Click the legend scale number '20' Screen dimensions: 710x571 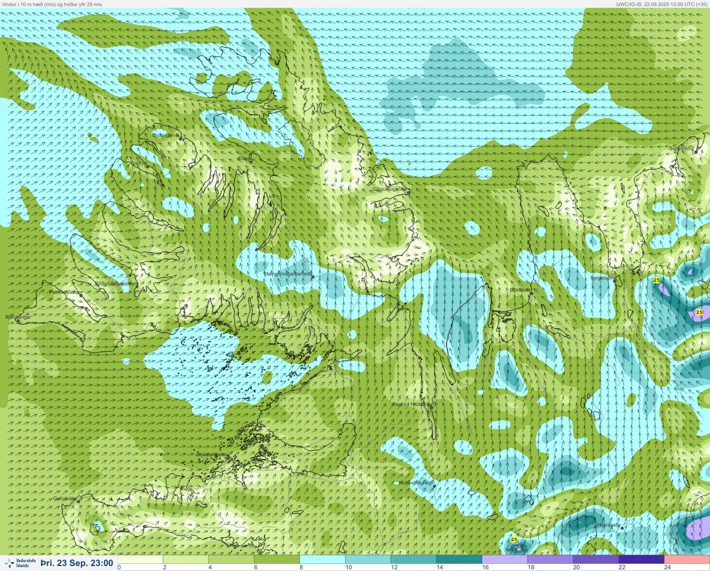[x=576, y=567]
